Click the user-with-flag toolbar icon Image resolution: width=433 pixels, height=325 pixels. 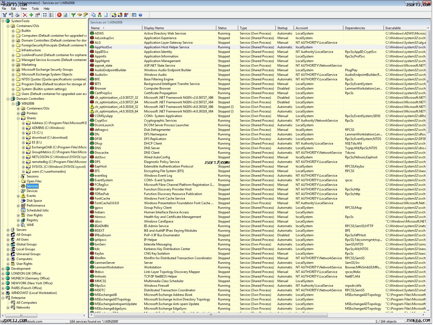coord(126,15)
